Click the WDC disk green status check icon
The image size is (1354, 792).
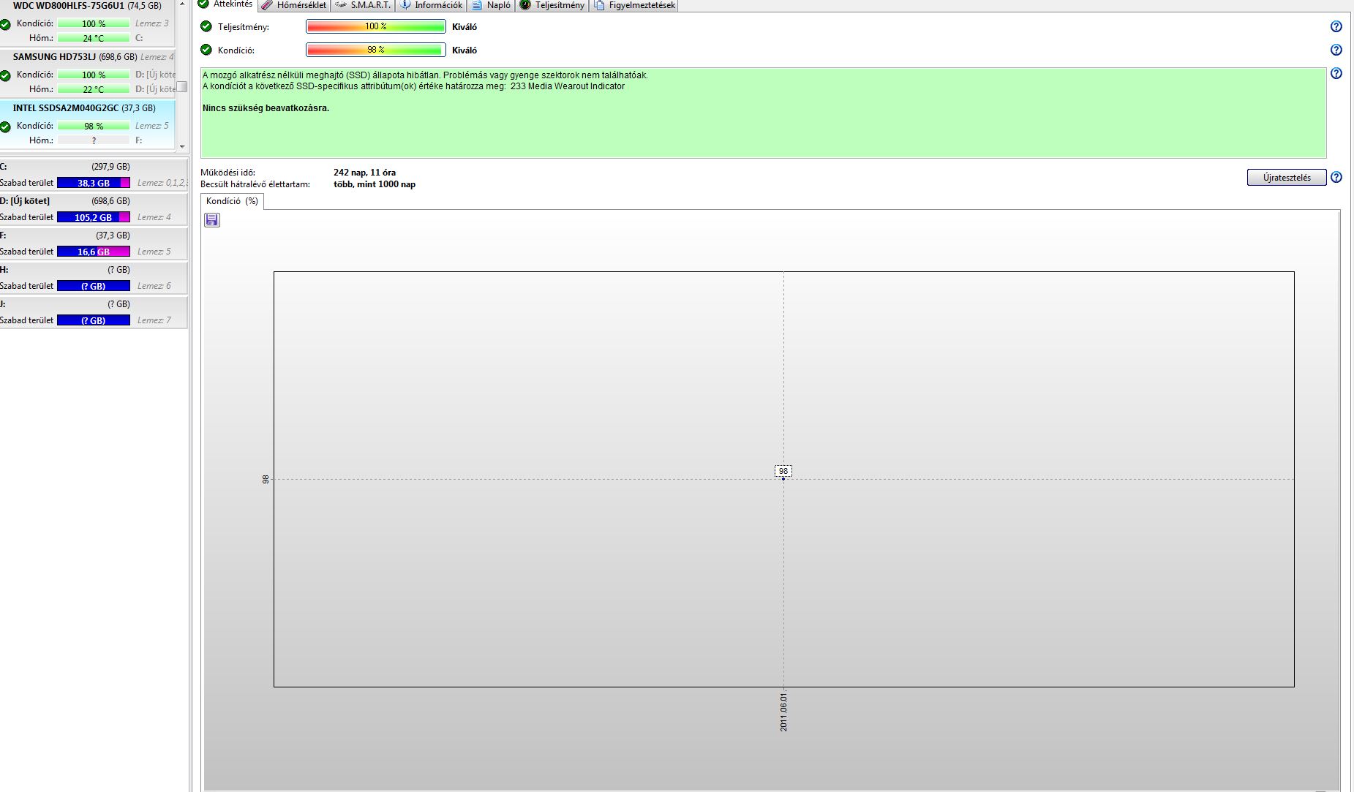tap(6, 24)
